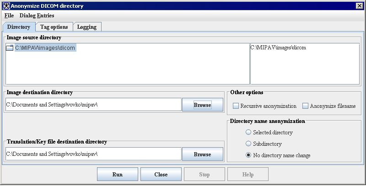Screen dimensions: 366x186
Task: Select the Selected directory radio option
Action: [x=248, y=133]
